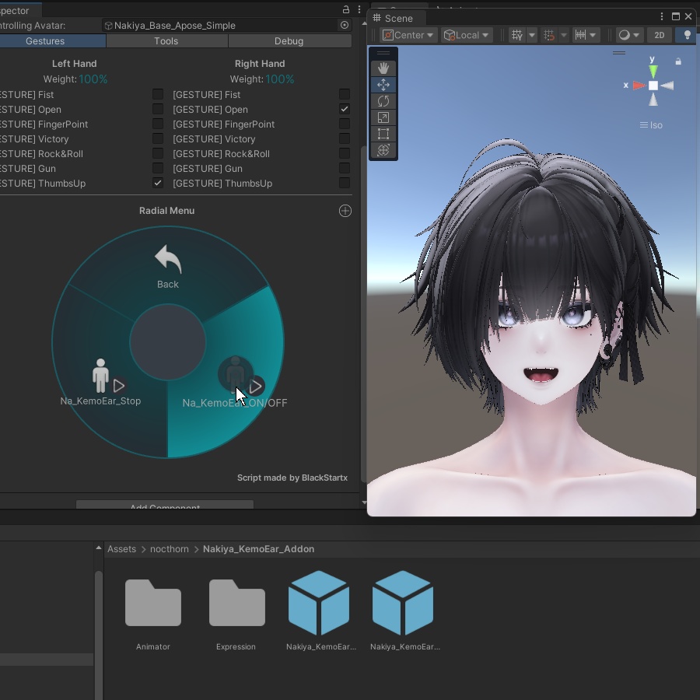
Task: Toggle 2D mode in the Scene view
Action: pos(659,35)
